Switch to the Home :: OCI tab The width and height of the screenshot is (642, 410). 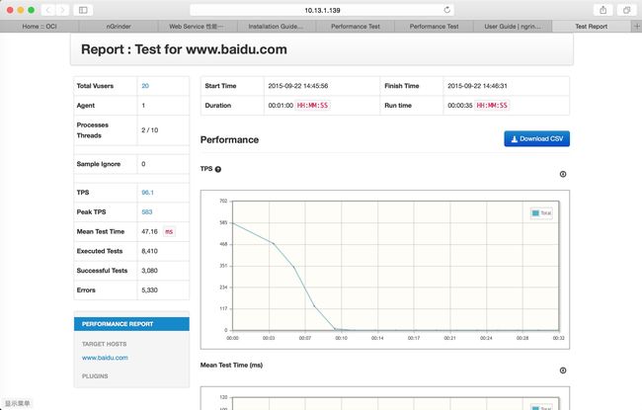40,27
